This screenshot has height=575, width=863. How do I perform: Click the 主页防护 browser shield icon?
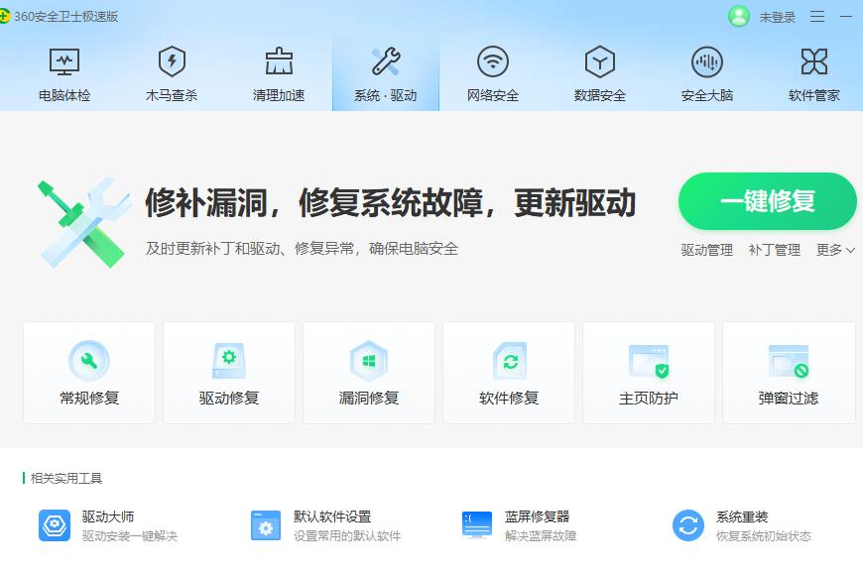click(649, 362)
